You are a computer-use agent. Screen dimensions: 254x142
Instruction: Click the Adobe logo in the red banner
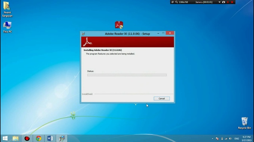[87, 42]
